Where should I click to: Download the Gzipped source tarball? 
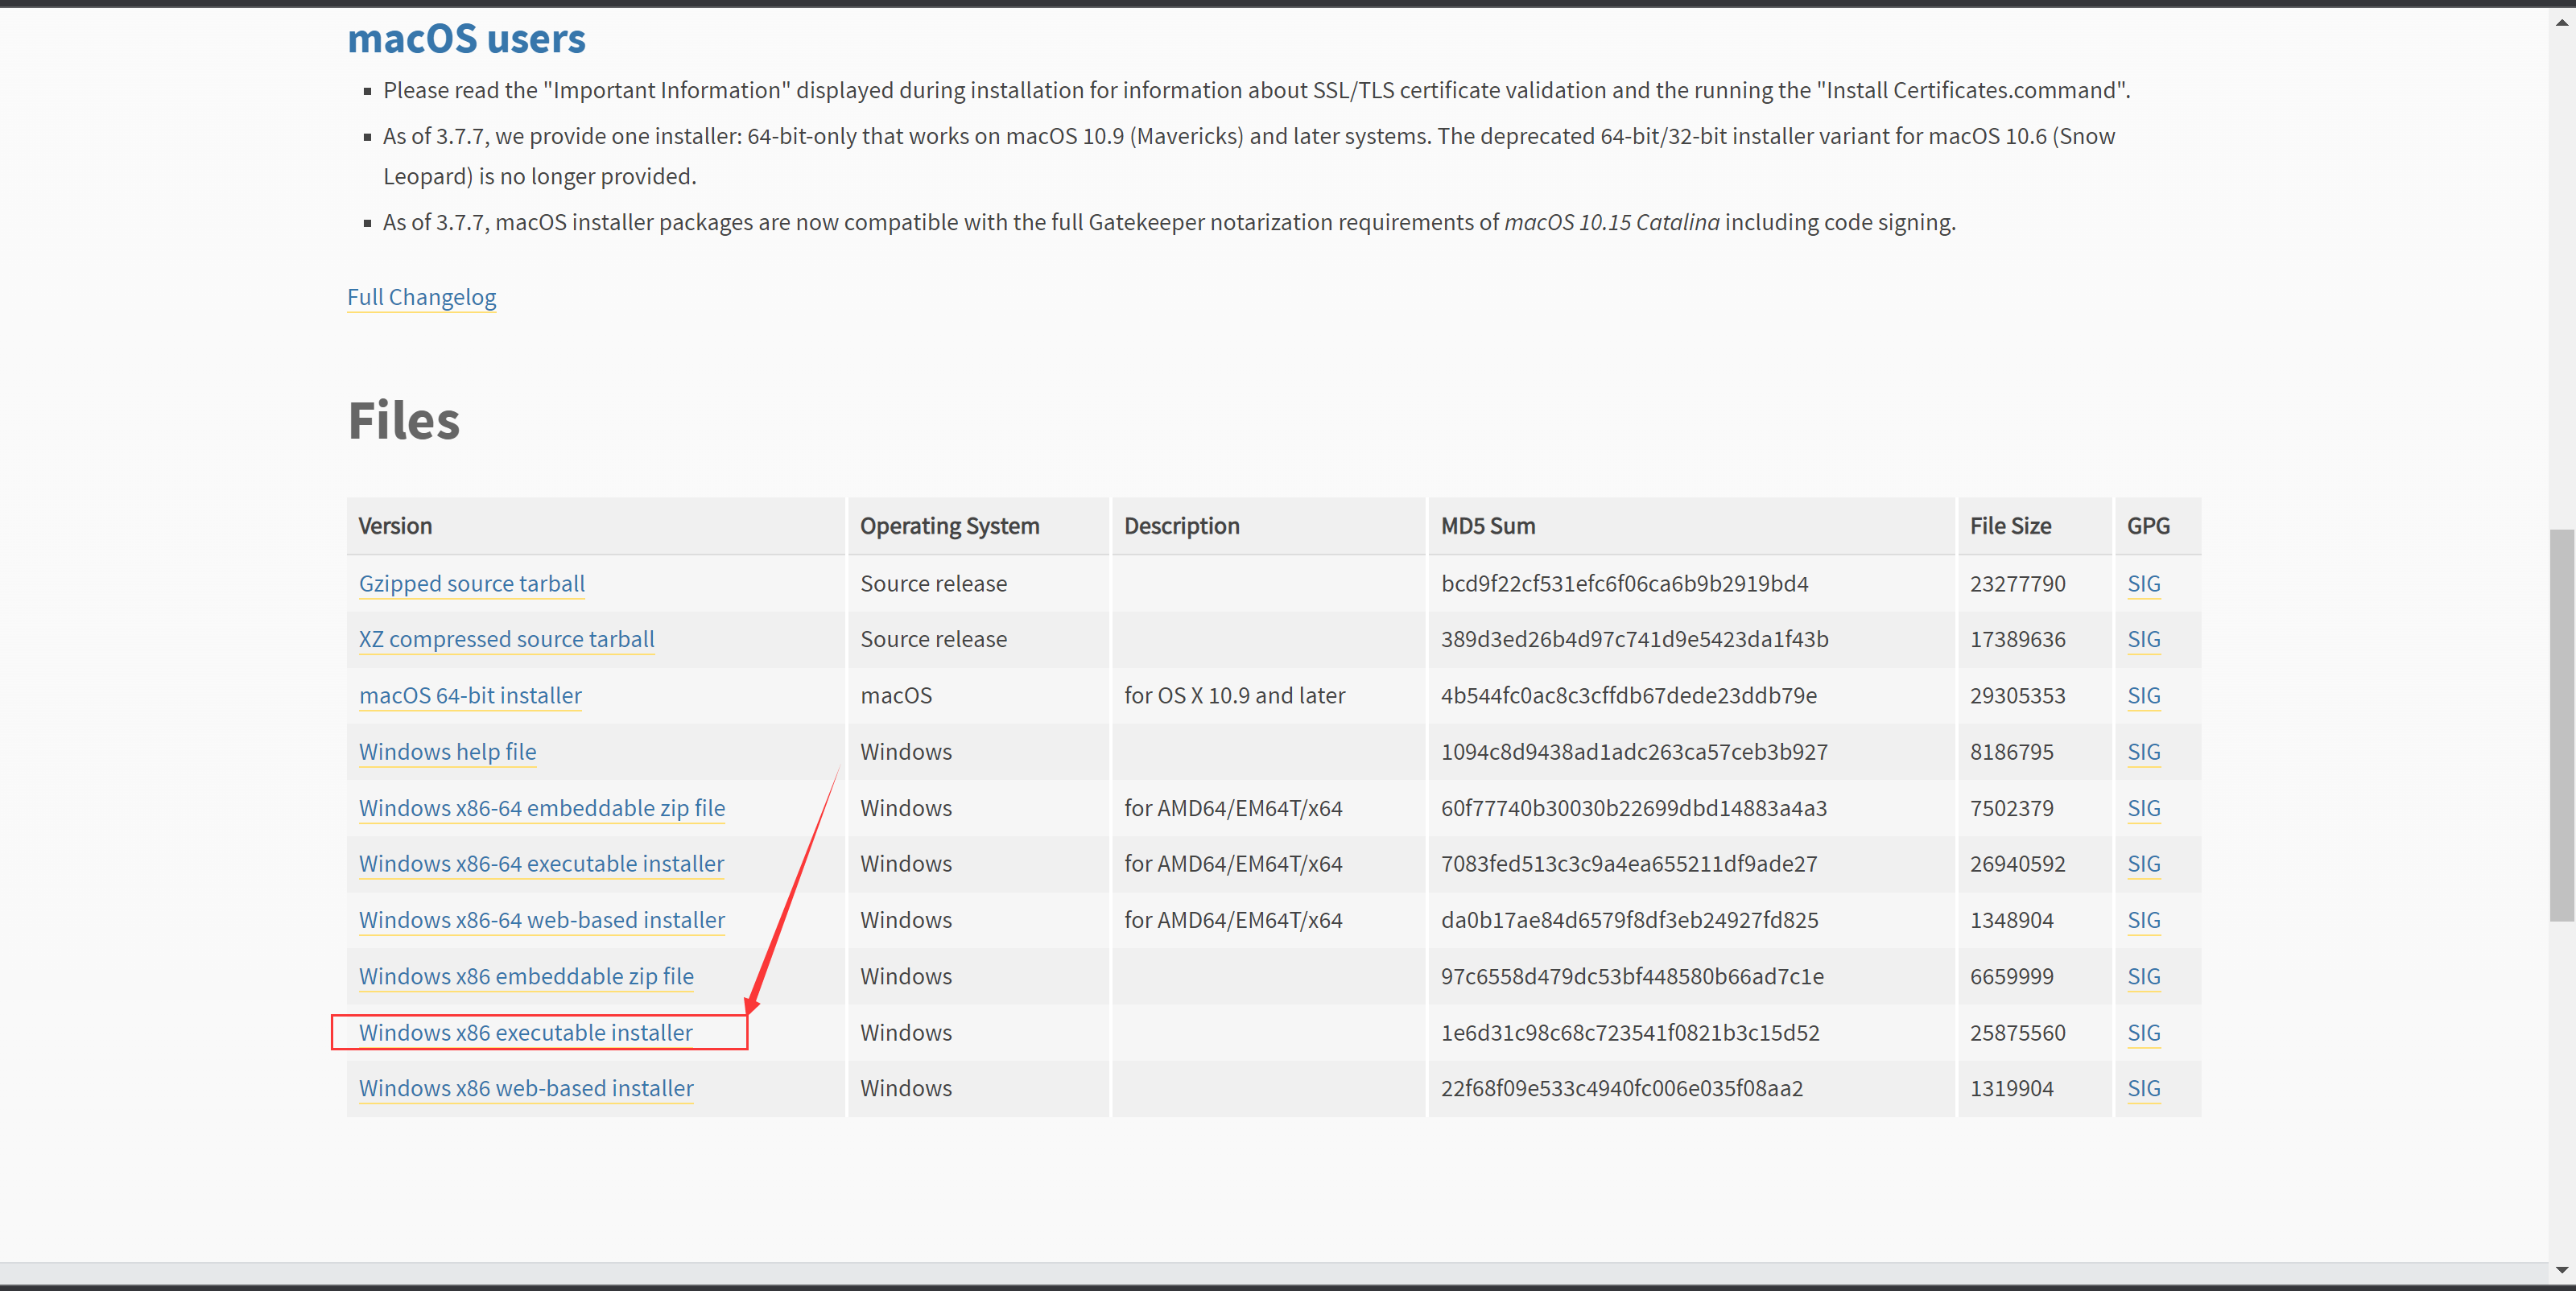pyautogui.click(x=470, y=583)
